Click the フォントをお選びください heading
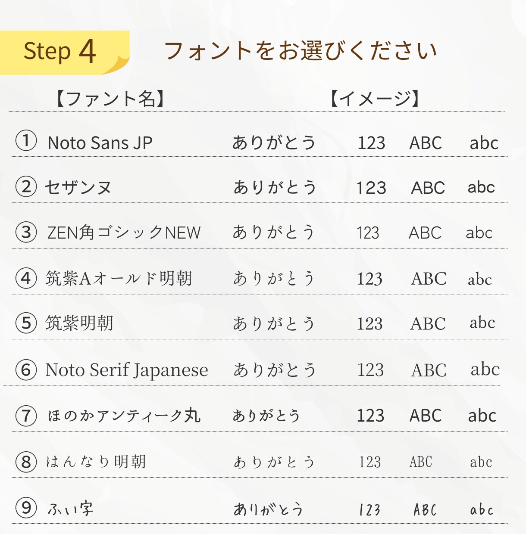The height and width of the screenshot is (534, 526). point(301,51)
